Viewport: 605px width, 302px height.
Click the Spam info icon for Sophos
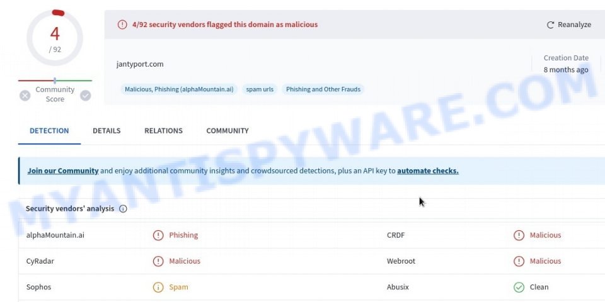158,287
